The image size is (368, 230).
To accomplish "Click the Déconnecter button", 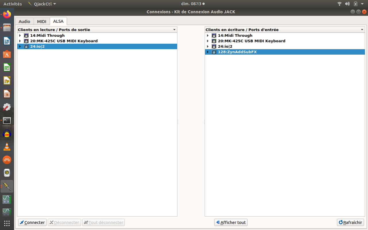I will pyautogui.click(x=64, y=223).
